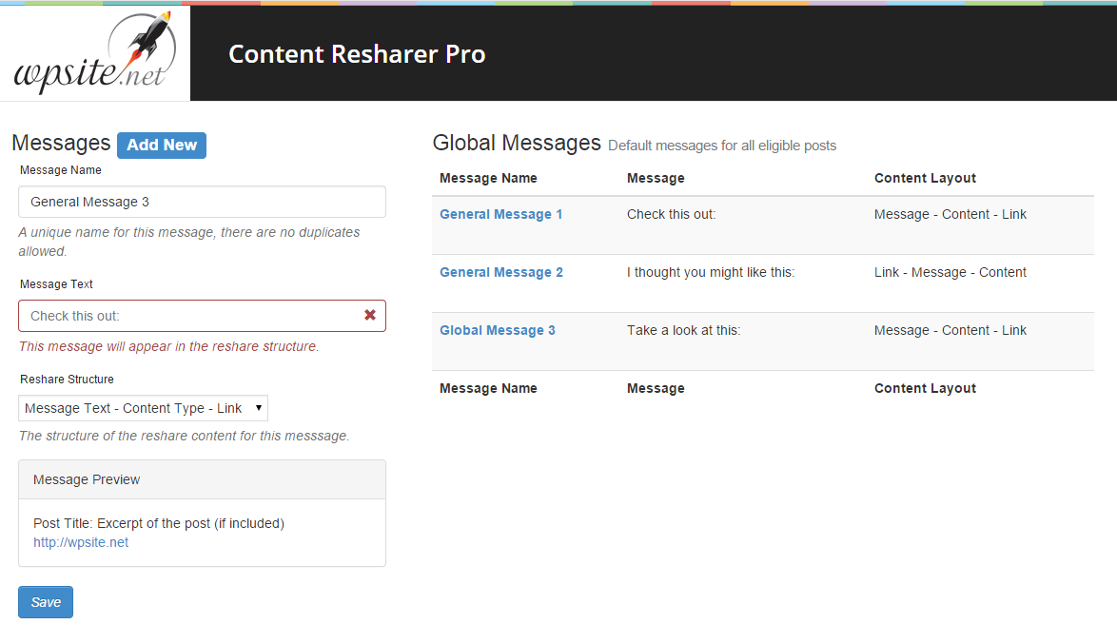
Task: Click the footer Message column header
Action: (x=656, y=388)
